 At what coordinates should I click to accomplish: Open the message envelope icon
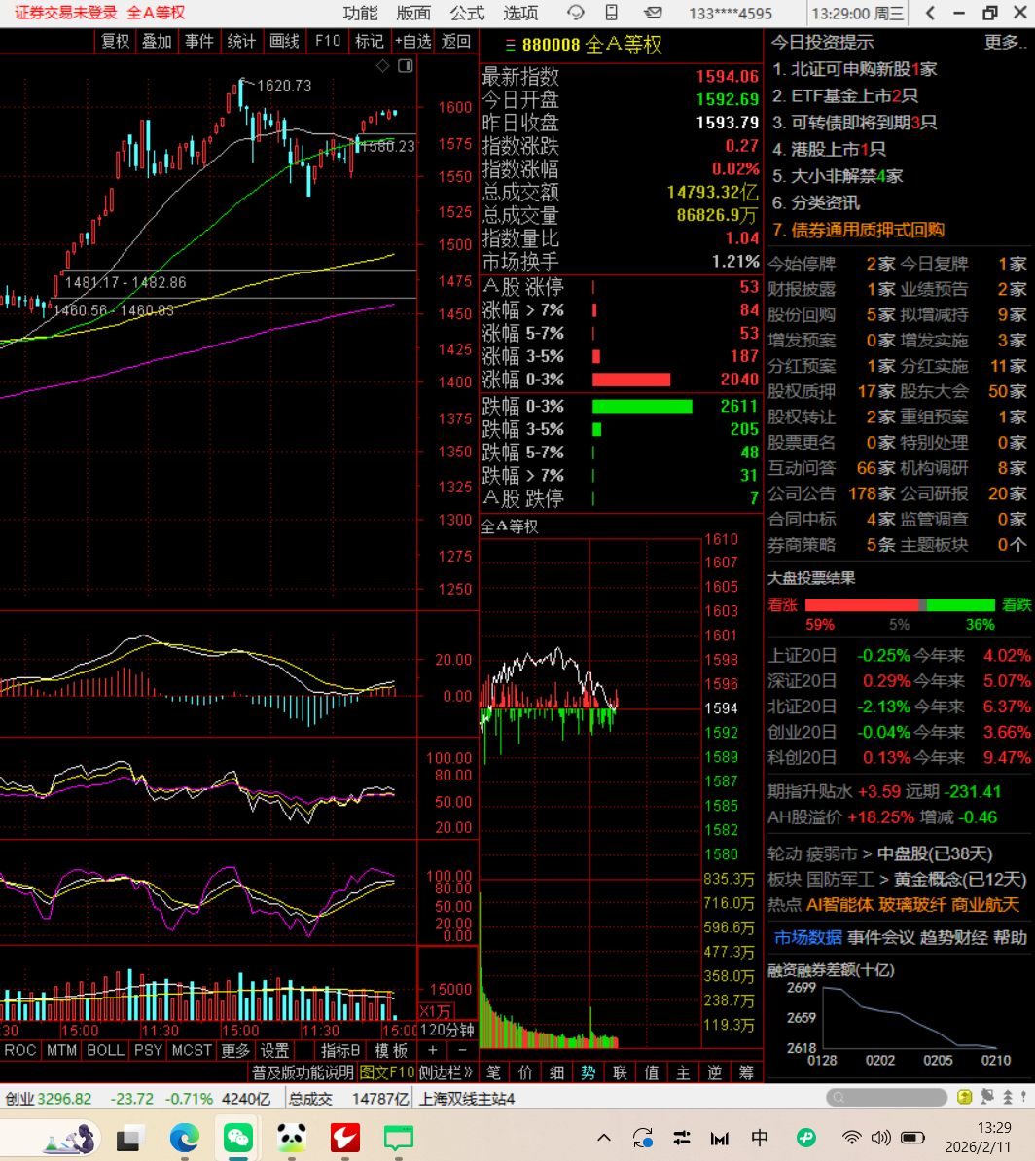(x=653, y=13)
